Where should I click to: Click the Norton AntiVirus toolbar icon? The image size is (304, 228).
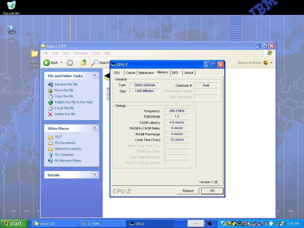tap(265, 63)
